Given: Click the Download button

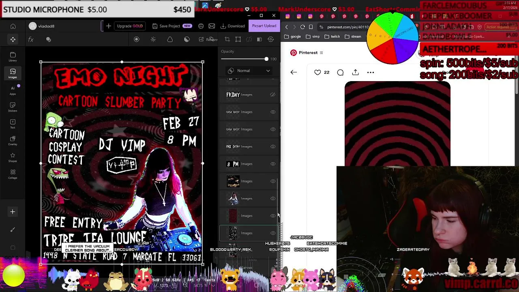Looking at the screenshot, I should click(x=233, y=26).
